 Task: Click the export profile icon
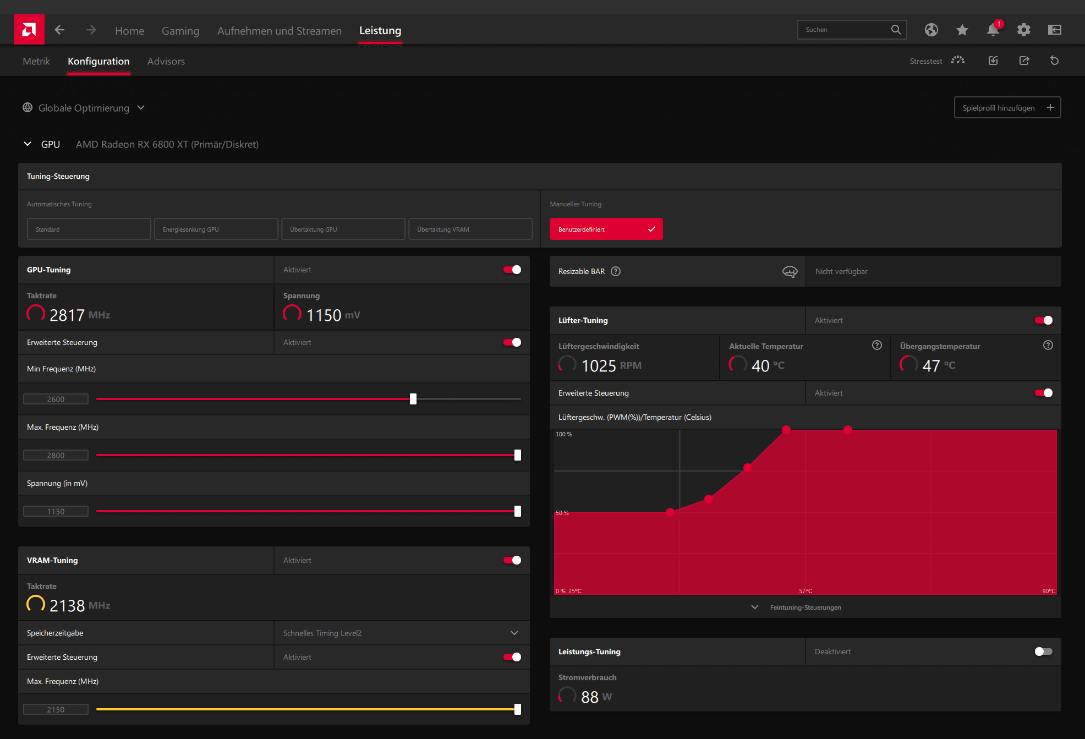click(x=1024, y=61)
